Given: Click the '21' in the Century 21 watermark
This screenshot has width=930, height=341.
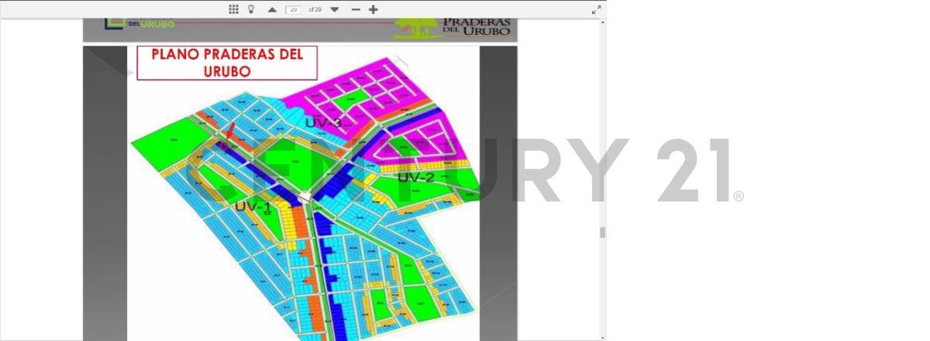Looking at the screenshot, I should (x=694, y=171).
